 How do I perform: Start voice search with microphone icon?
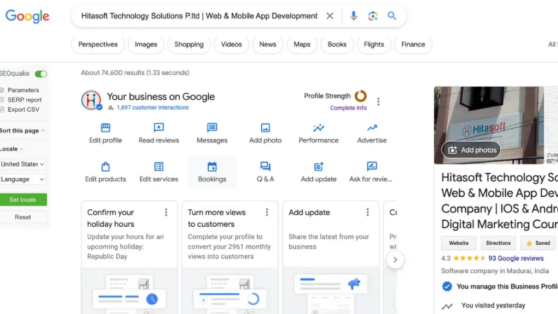pos(353,16)
